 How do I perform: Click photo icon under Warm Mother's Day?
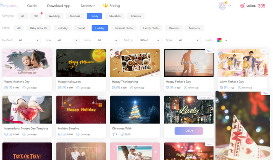click(x=6, y=88)
